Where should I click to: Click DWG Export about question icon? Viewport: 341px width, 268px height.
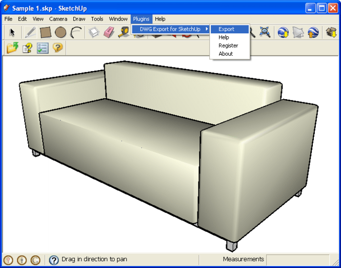pos(57,48)
